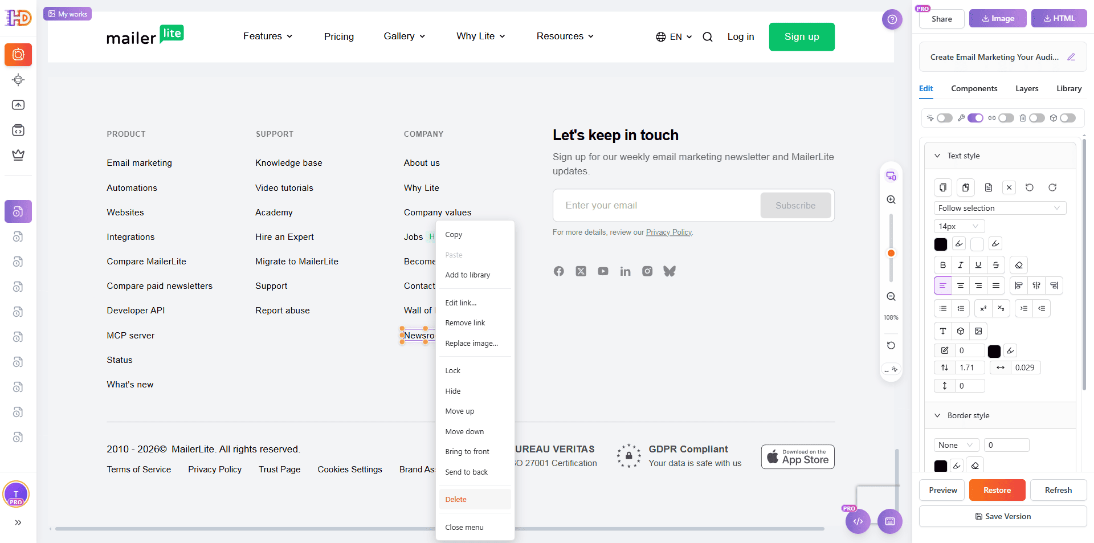Select Delete from the context menu
The width and height of the screenshot is (1094, 543).
tap(456, 499)
